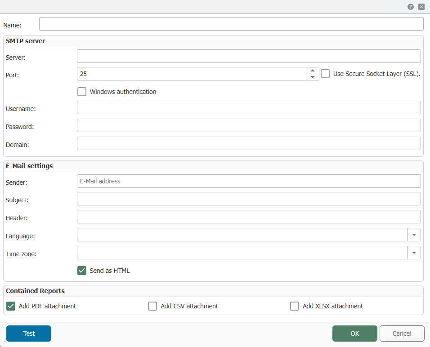Increase the port number with up arrow

312,71
